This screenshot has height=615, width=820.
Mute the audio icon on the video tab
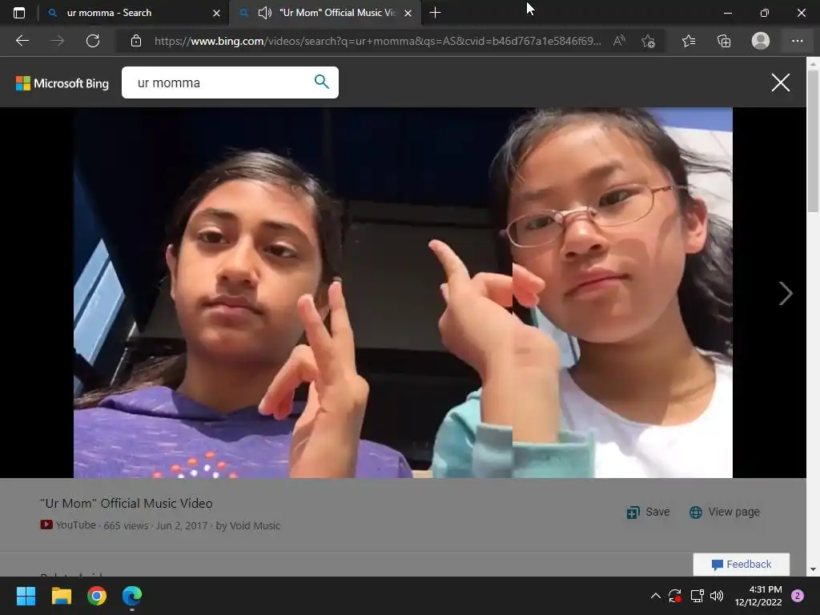point(264,13)
